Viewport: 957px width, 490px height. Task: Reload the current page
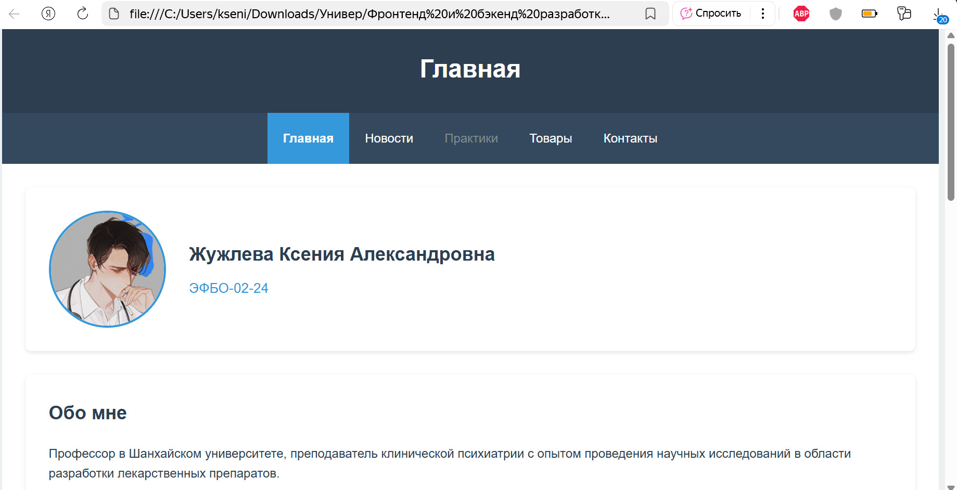(82, 14)
